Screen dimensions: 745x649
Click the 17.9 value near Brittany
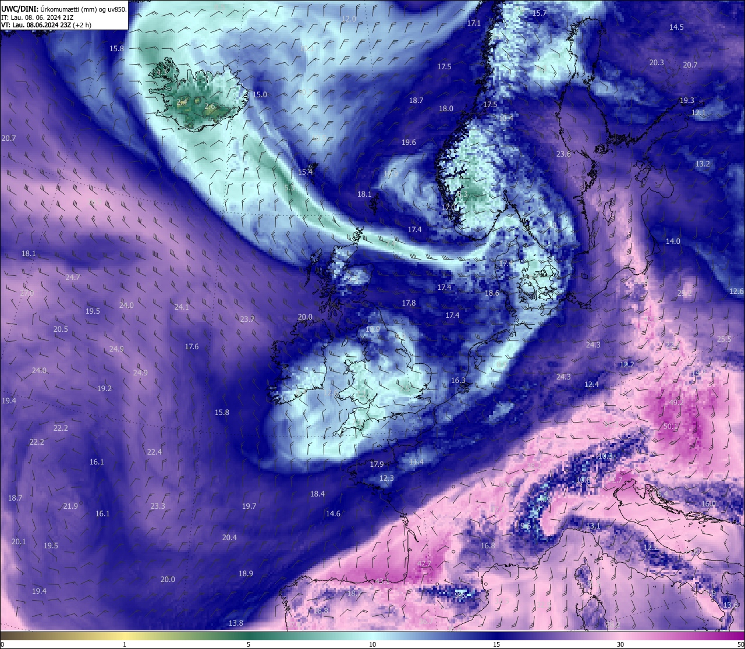[x=377, y=464]
